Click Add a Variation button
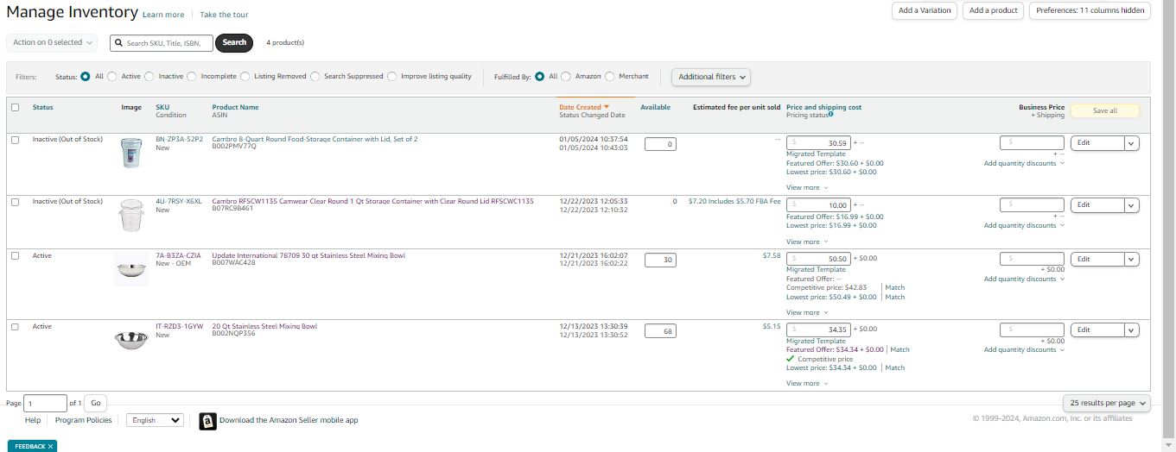 [x=925, y=10]
